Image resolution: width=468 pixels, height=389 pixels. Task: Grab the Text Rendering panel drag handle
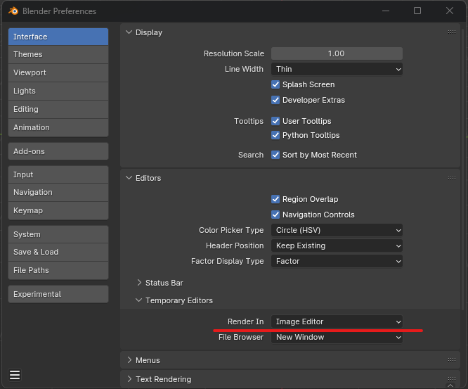452,378
